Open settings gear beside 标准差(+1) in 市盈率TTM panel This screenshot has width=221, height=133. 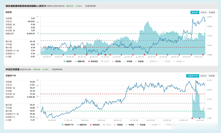click(18, 114)
